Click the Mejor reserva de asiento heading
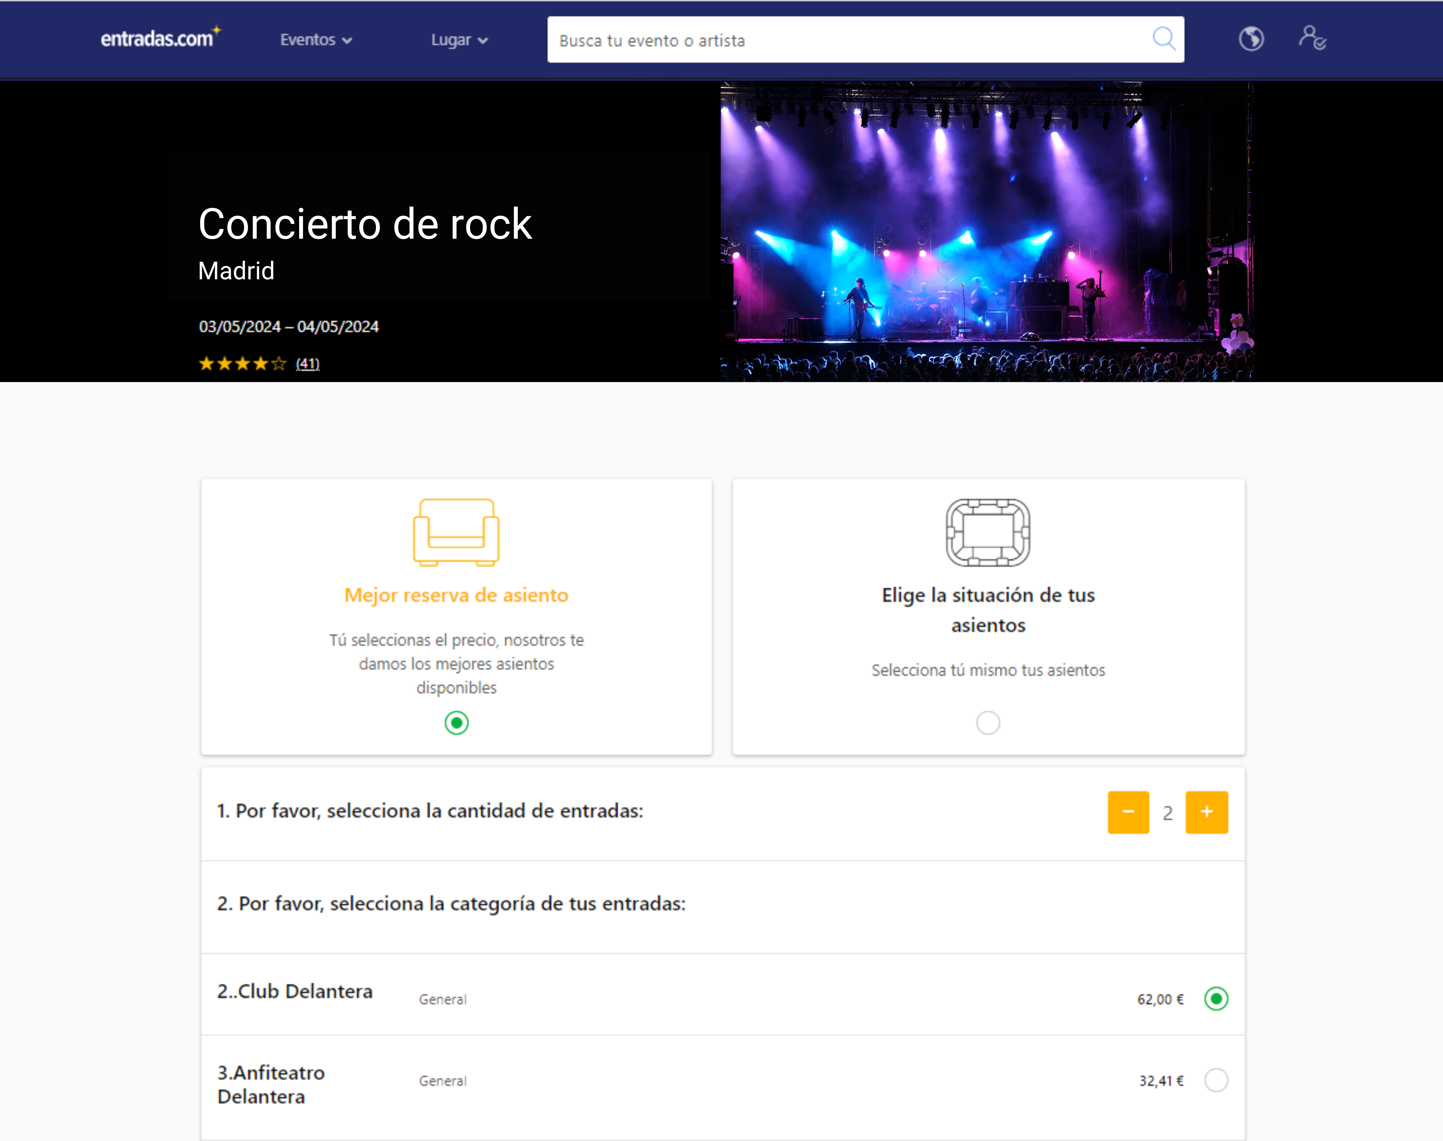 (x=456, y=595)
